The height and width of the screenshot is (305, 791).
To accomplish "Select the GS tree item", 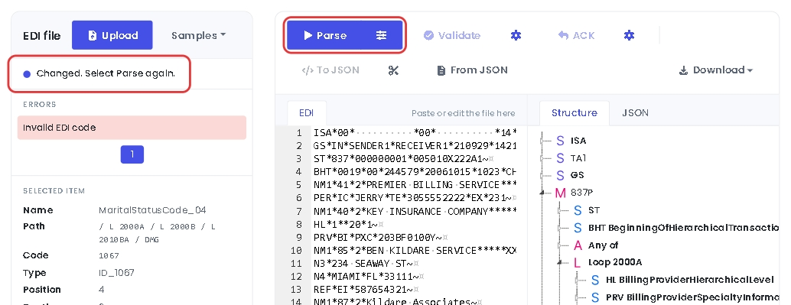I will (577, 176).
